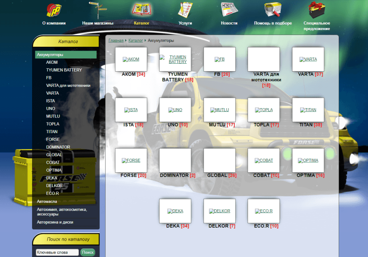Open the signpost icon above Наши магазины
The width and height of the screenshot is (368, 257).
tap(97, 10)
